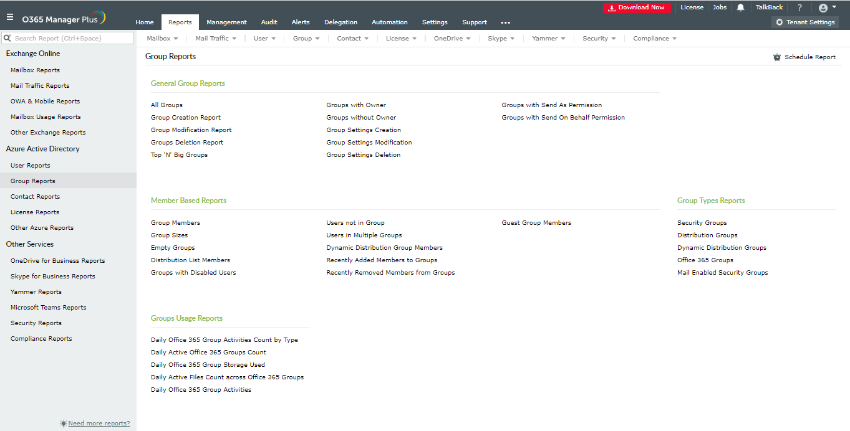This screenshot has height=431, width=850.
Task: Open Groups with Disabled Users report
Action: [x=193, y=273]
